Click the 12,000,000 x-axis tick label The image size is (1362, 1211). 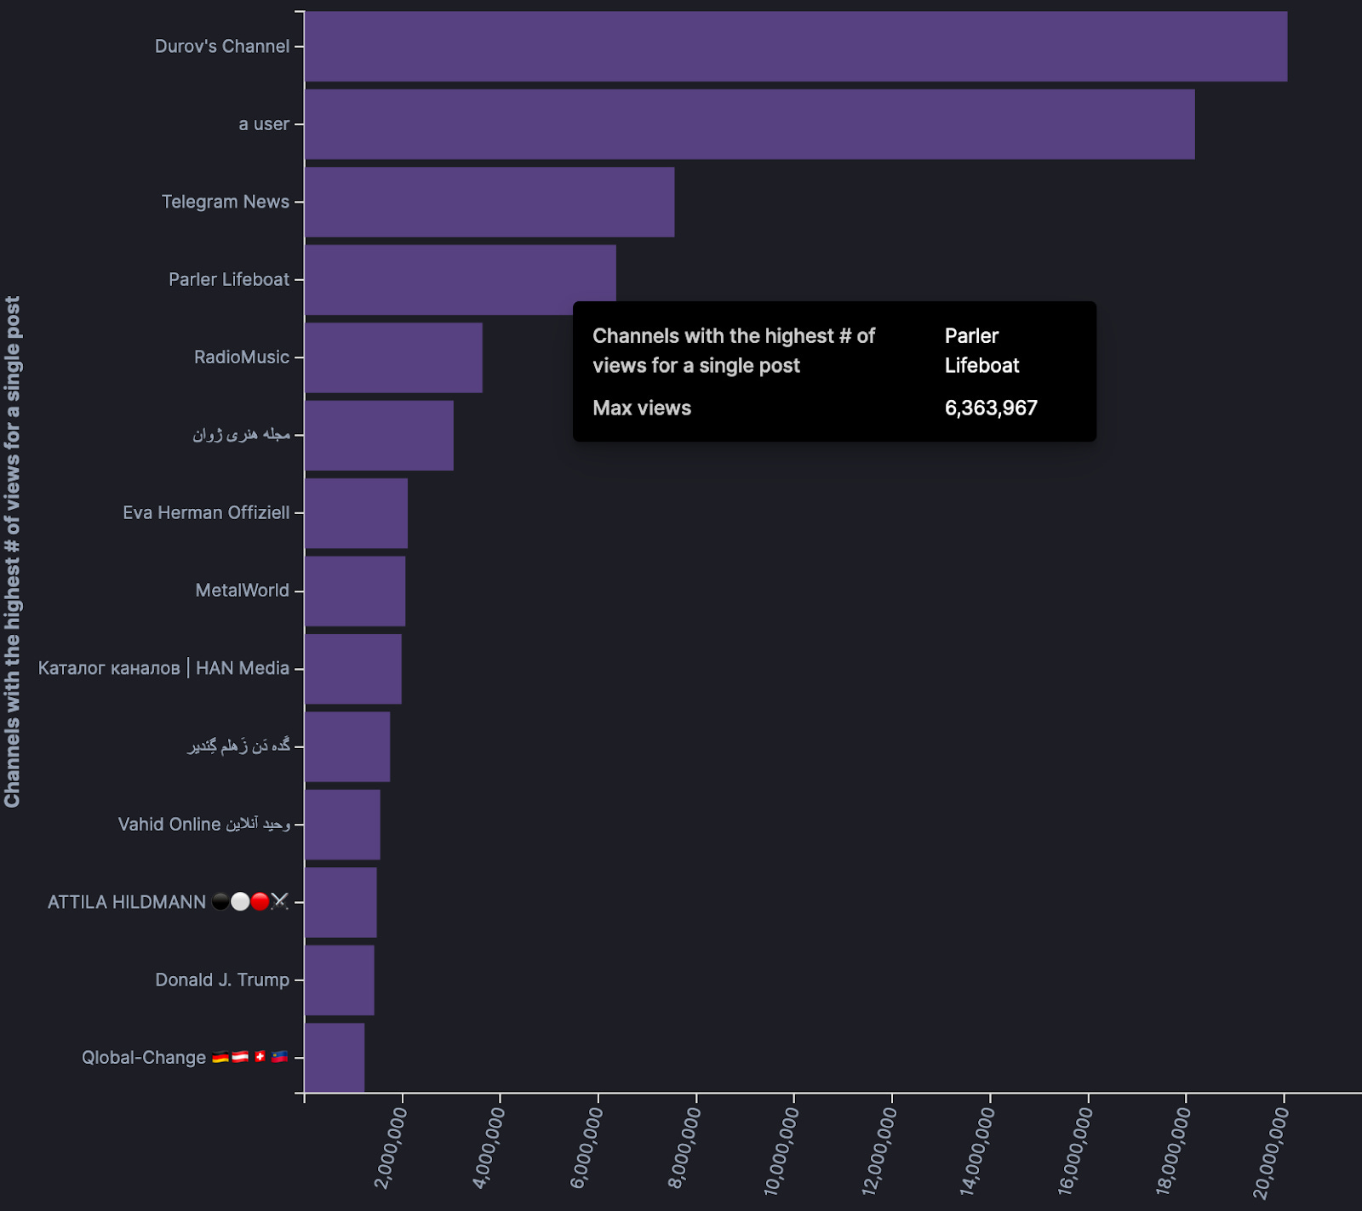pyautogui.click(x=879, y=1151)
